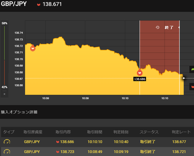Click the red down-arrow LOW button

click(192, 86)
